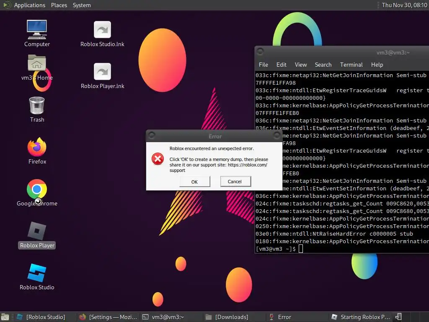The image size is (429, 322).
Task: Open the terminal Help menu
Action: [x=377, y=65]
